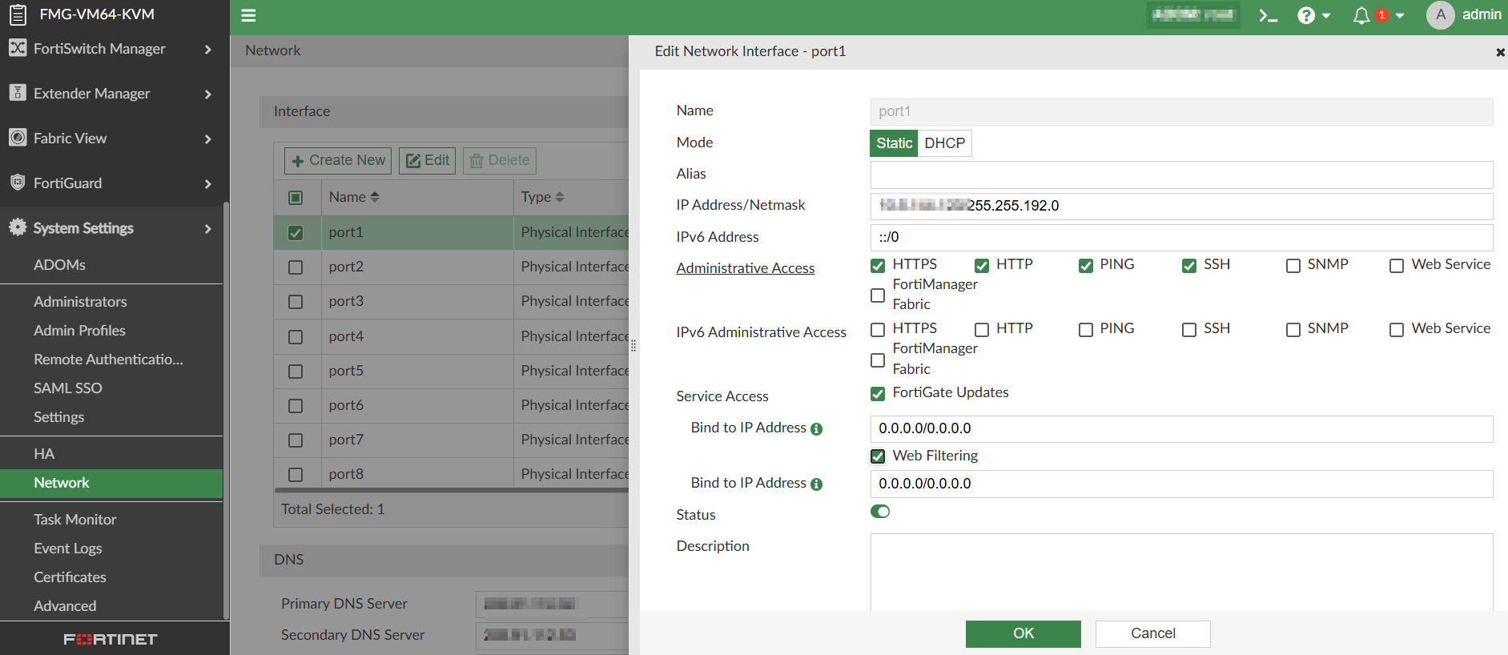1508x655 pixels.
Task: Select Static mode button
Action: click(894, 143)
